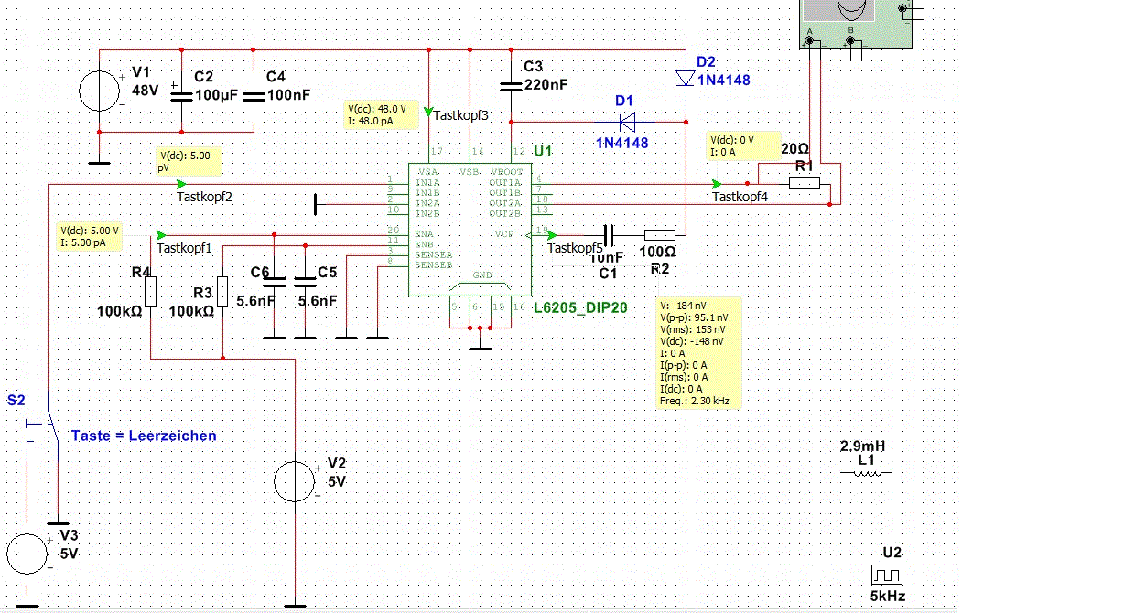Click the '48V' value label of V1

(146, 91)
